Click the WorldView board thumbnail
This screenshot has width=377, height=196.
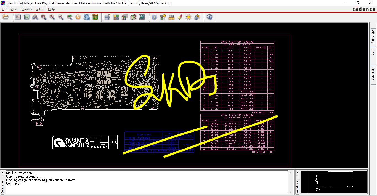point(334,182)
